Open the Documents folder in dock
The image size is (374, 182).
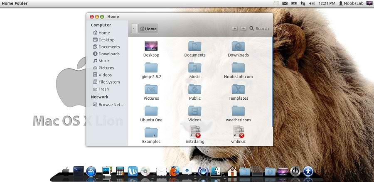(x=244, y=172)
